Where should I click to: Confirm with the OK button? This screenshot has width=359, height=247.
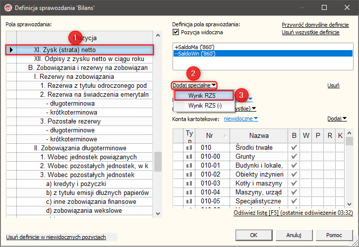click(x=254, y=235)
